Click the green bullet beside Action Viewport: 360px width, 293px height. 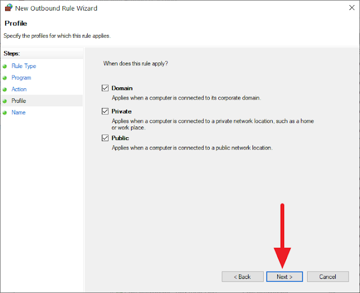coord(4,89)
